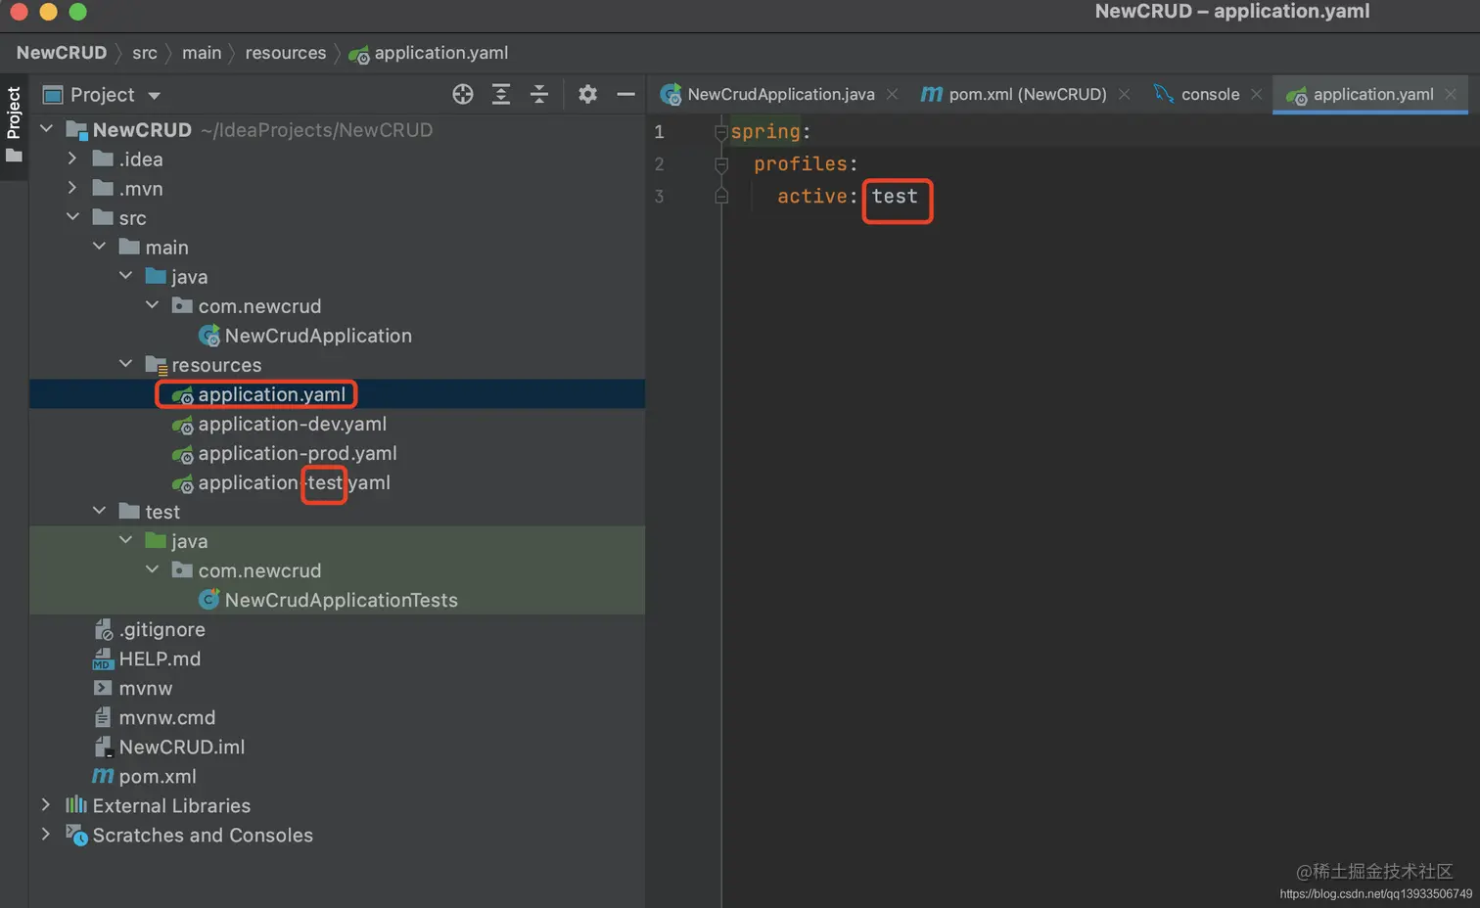Click the Spring leaf icon of application-dev.yaml

[x=182, y=425]
